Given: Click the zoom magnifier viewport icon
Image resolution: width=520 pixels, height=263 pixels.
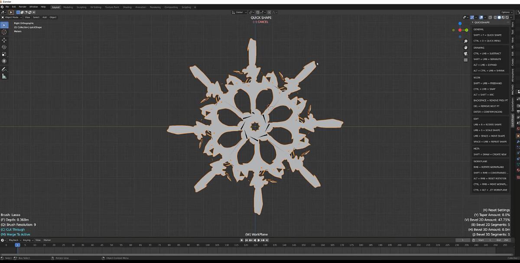Looking at the screenshot, I should [466, 41].
